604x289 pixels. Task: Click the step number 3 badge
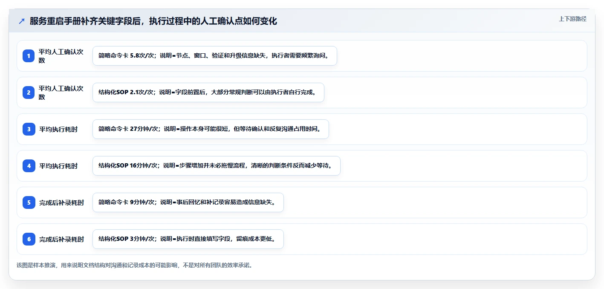point(29,129)
